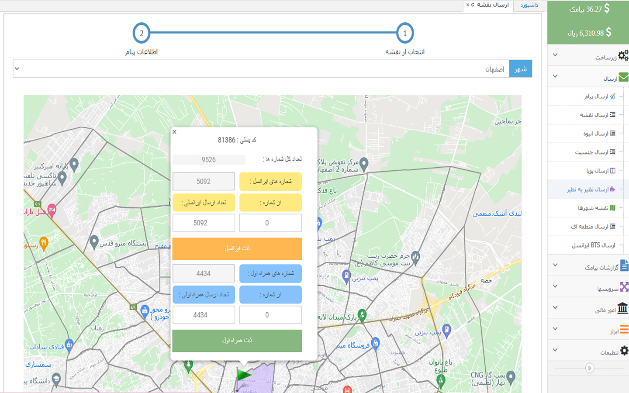Close the postal code 81386 popup

(x=175, y=132)
